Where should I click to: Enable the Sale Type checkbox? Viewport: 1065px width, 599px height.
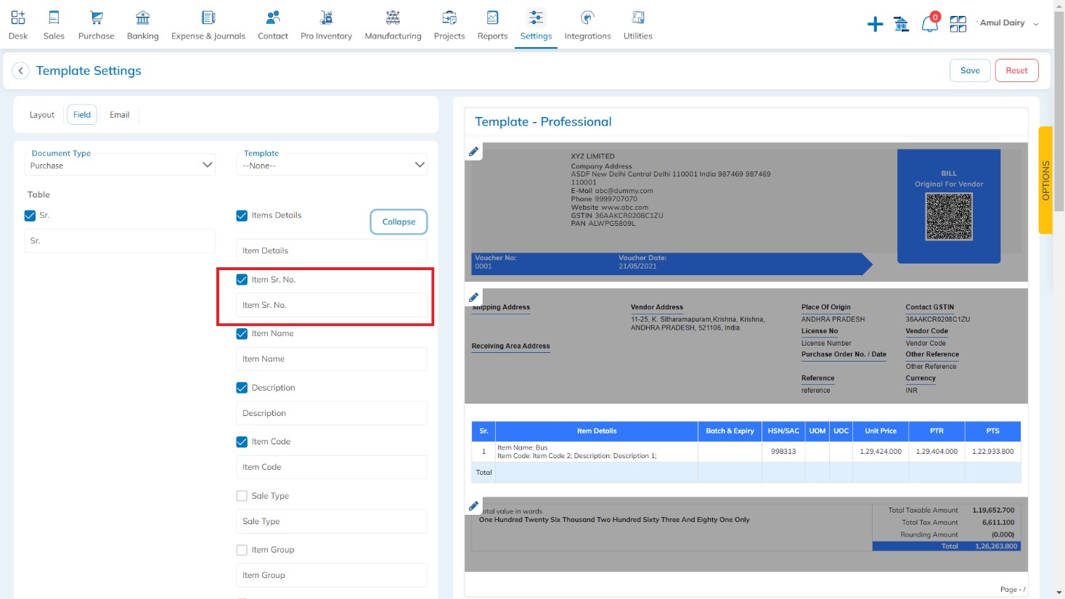[242, 496]
